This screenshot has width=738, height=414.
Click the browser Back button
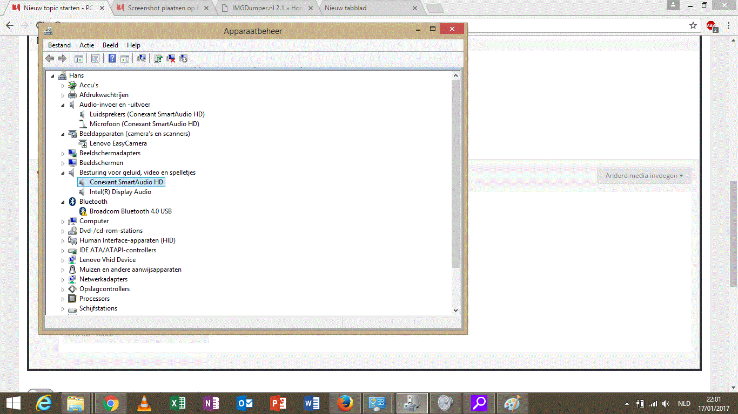(10, 25)
